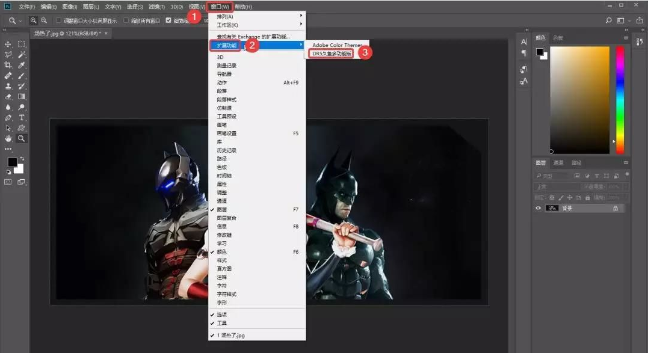The width and height of the screenshot is (648, 353).
Task: Select the Horizontal Type tool
Action: coord(22,118)
